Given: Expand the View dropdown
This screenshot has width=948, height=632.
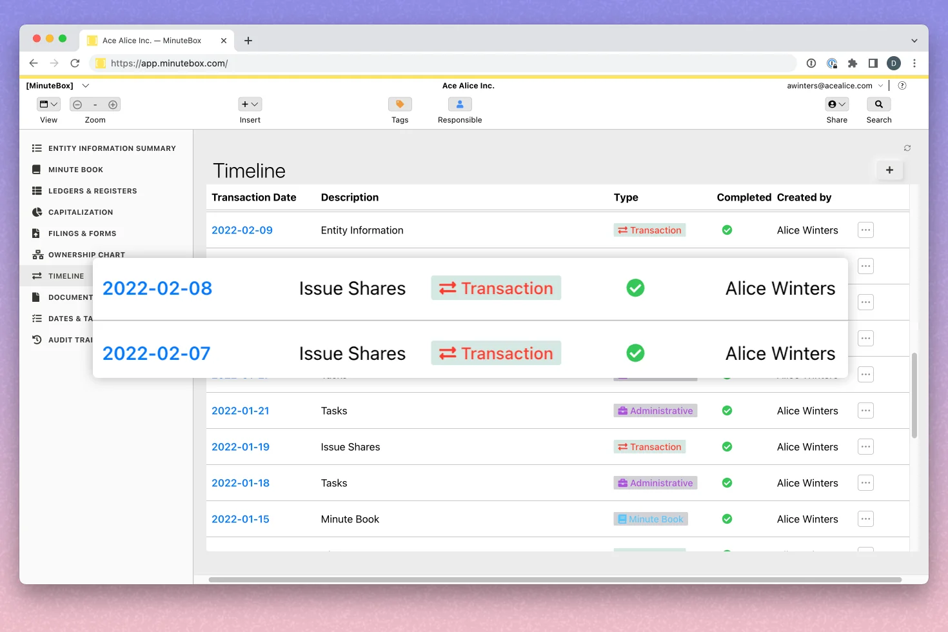Looking at the screenshot, I should 49,104.
